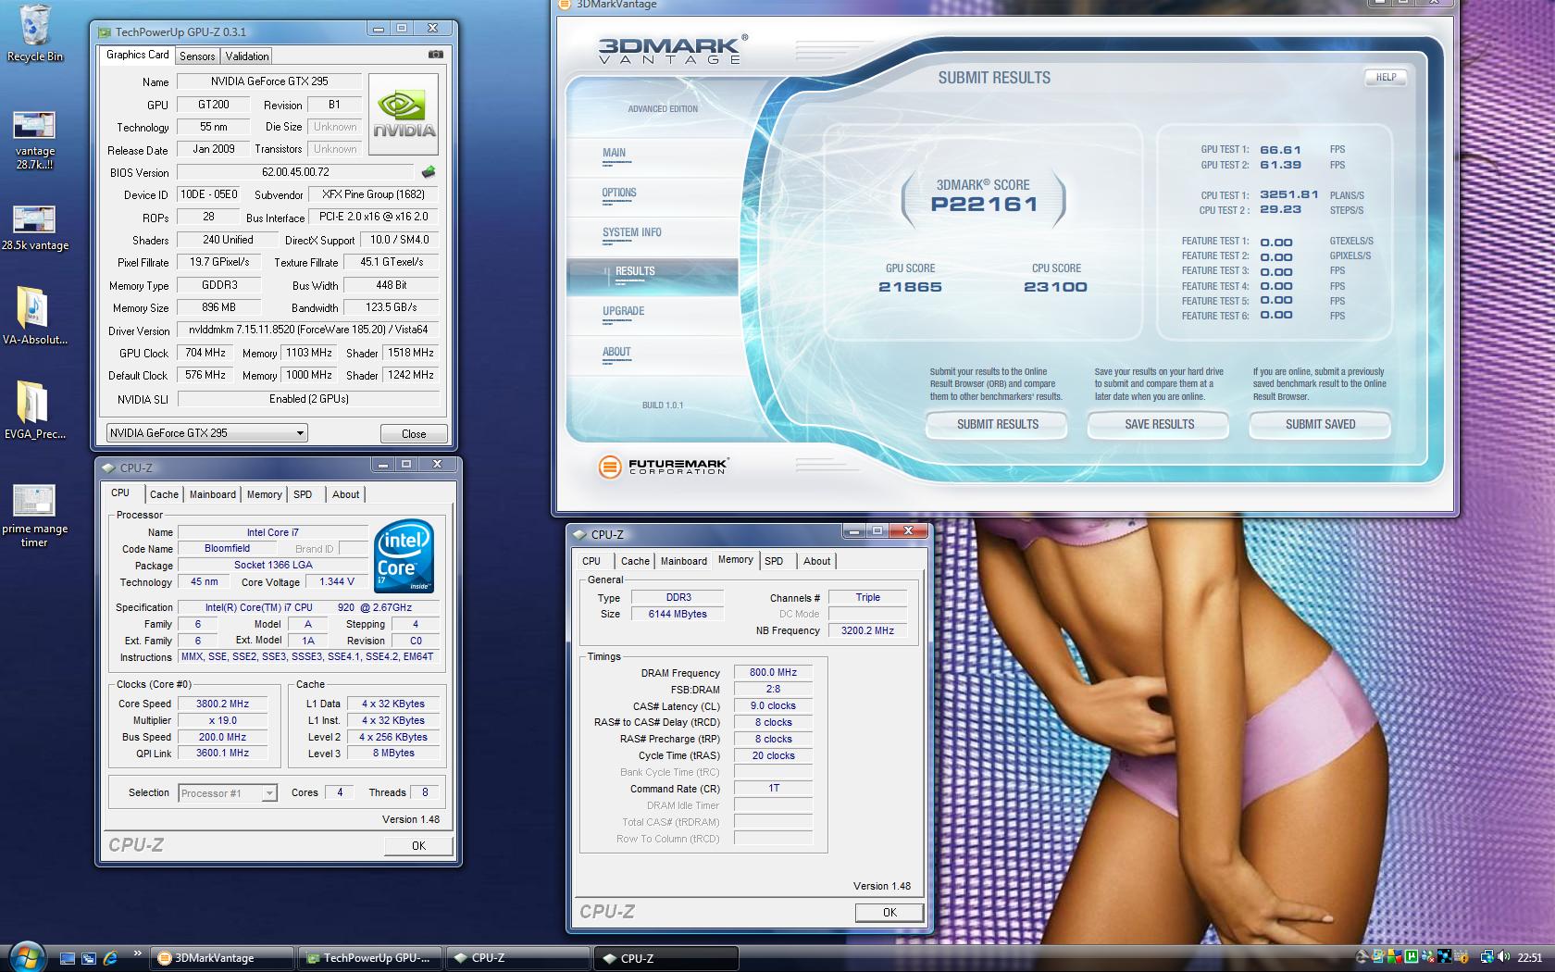Switch to 3DMarkVantage taskbar button
Screen dimensions: 1555x972
tap(222, 958)
